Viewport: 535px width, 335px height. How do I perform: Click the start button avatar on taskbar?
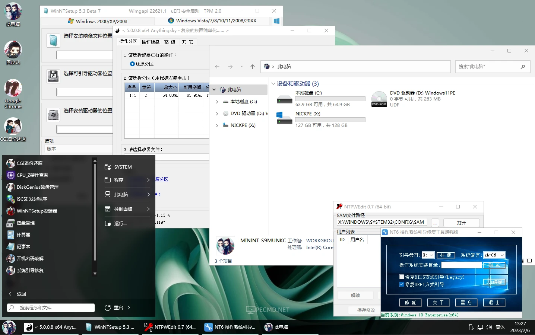point(9,327)
